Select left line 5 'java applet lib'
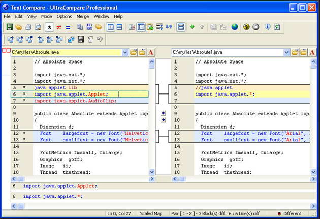 [55, 88]
